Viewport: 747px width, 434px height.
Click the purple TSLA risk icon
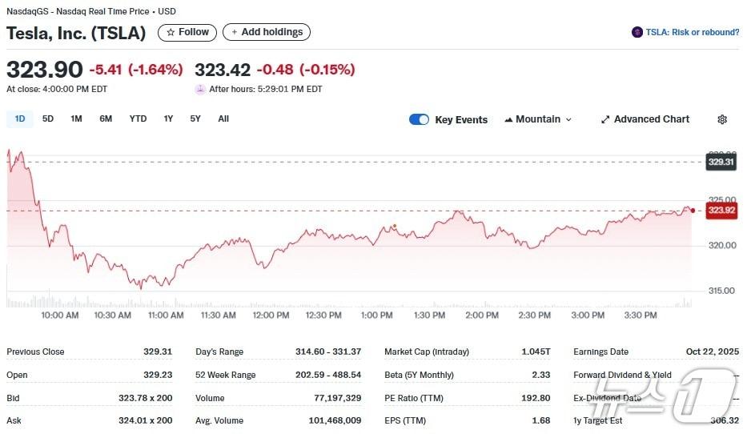pos(637,32)
